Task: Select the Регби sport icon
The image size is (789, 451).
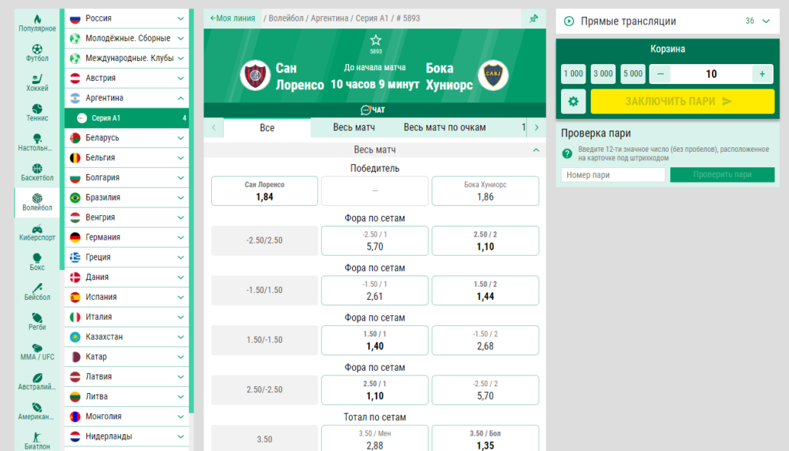Action: point(37,321)
